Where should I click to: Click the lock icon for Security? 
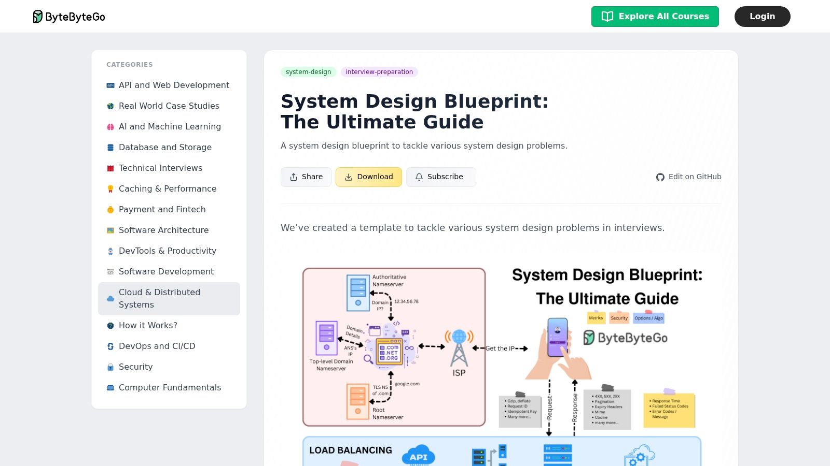(110, 367)
